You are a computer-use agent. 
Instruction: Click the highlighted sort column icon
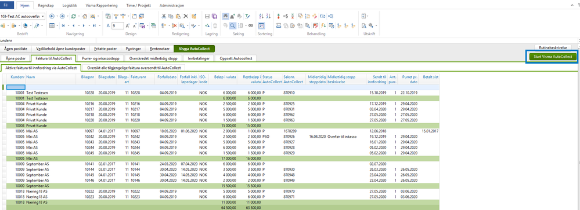(x=261, y=25)
